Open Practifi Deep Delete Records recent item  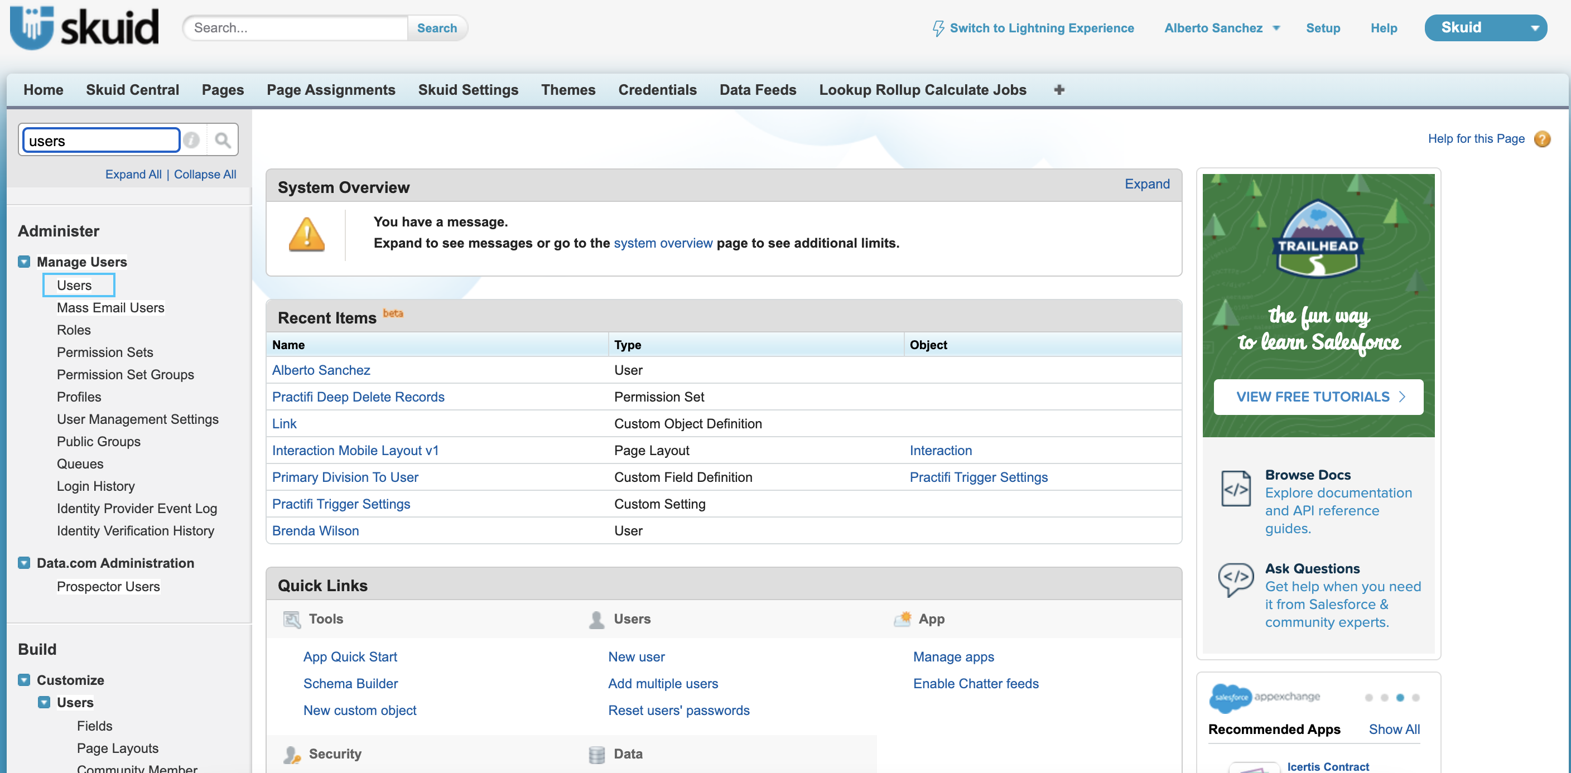tap(358, 397)
